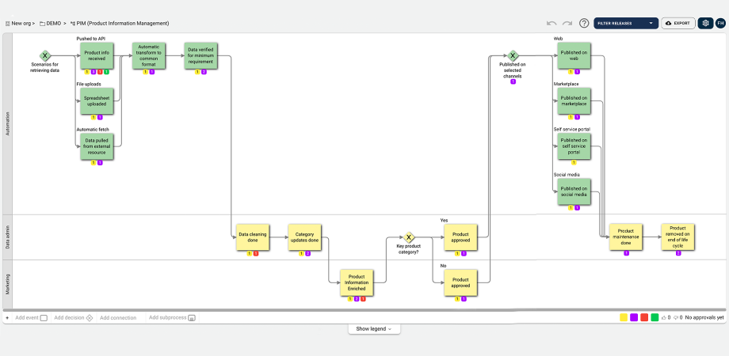Click the purple badge under Product maintenance done
729x356 pixels.
click(x=626, y=253)
